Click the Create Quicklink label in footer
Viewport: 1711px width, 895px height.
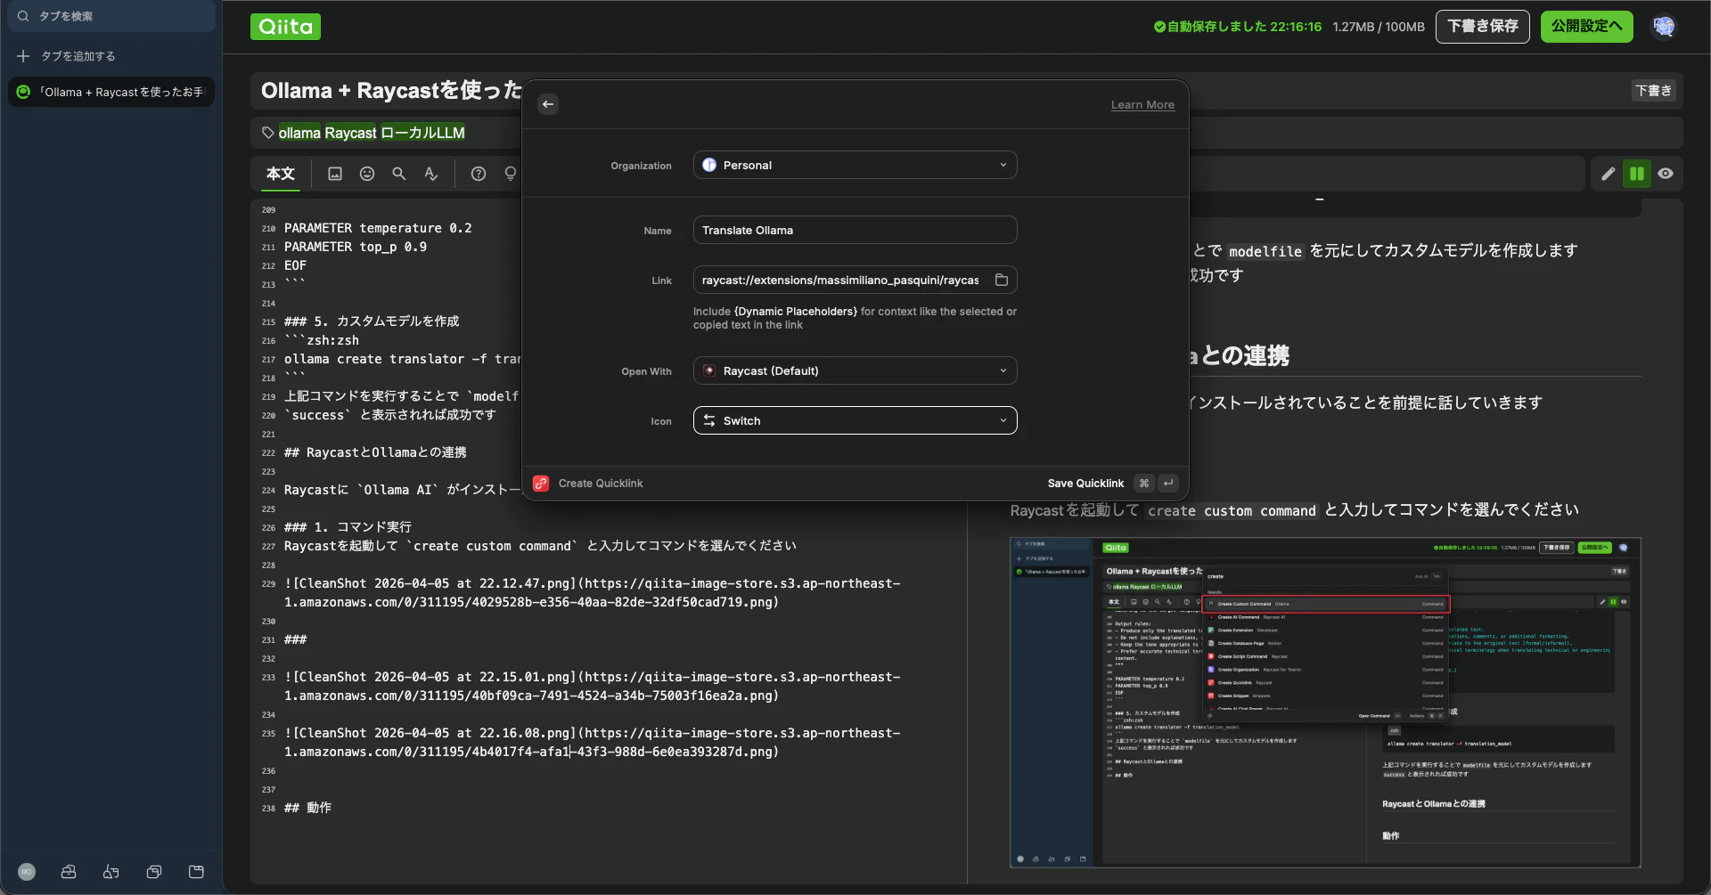[601, 484]
